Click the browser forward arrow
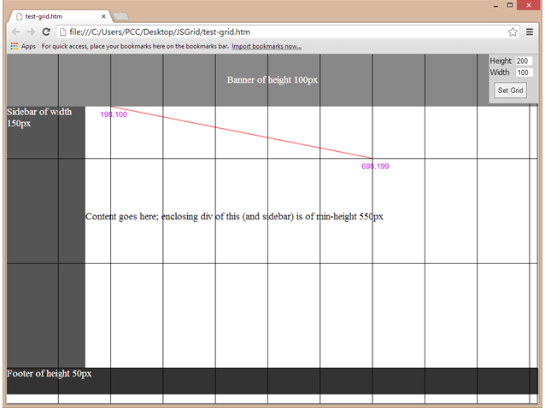This screenshot has height=408, width=545. pyautogui.click(x=32, y=32)
